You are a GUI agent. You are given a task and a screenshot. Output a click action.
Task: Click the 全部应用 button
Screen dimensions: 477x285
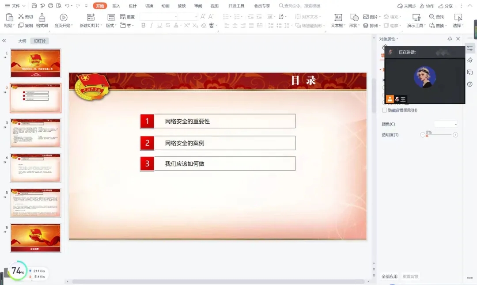pyautogui.click(x=390, y=277)
